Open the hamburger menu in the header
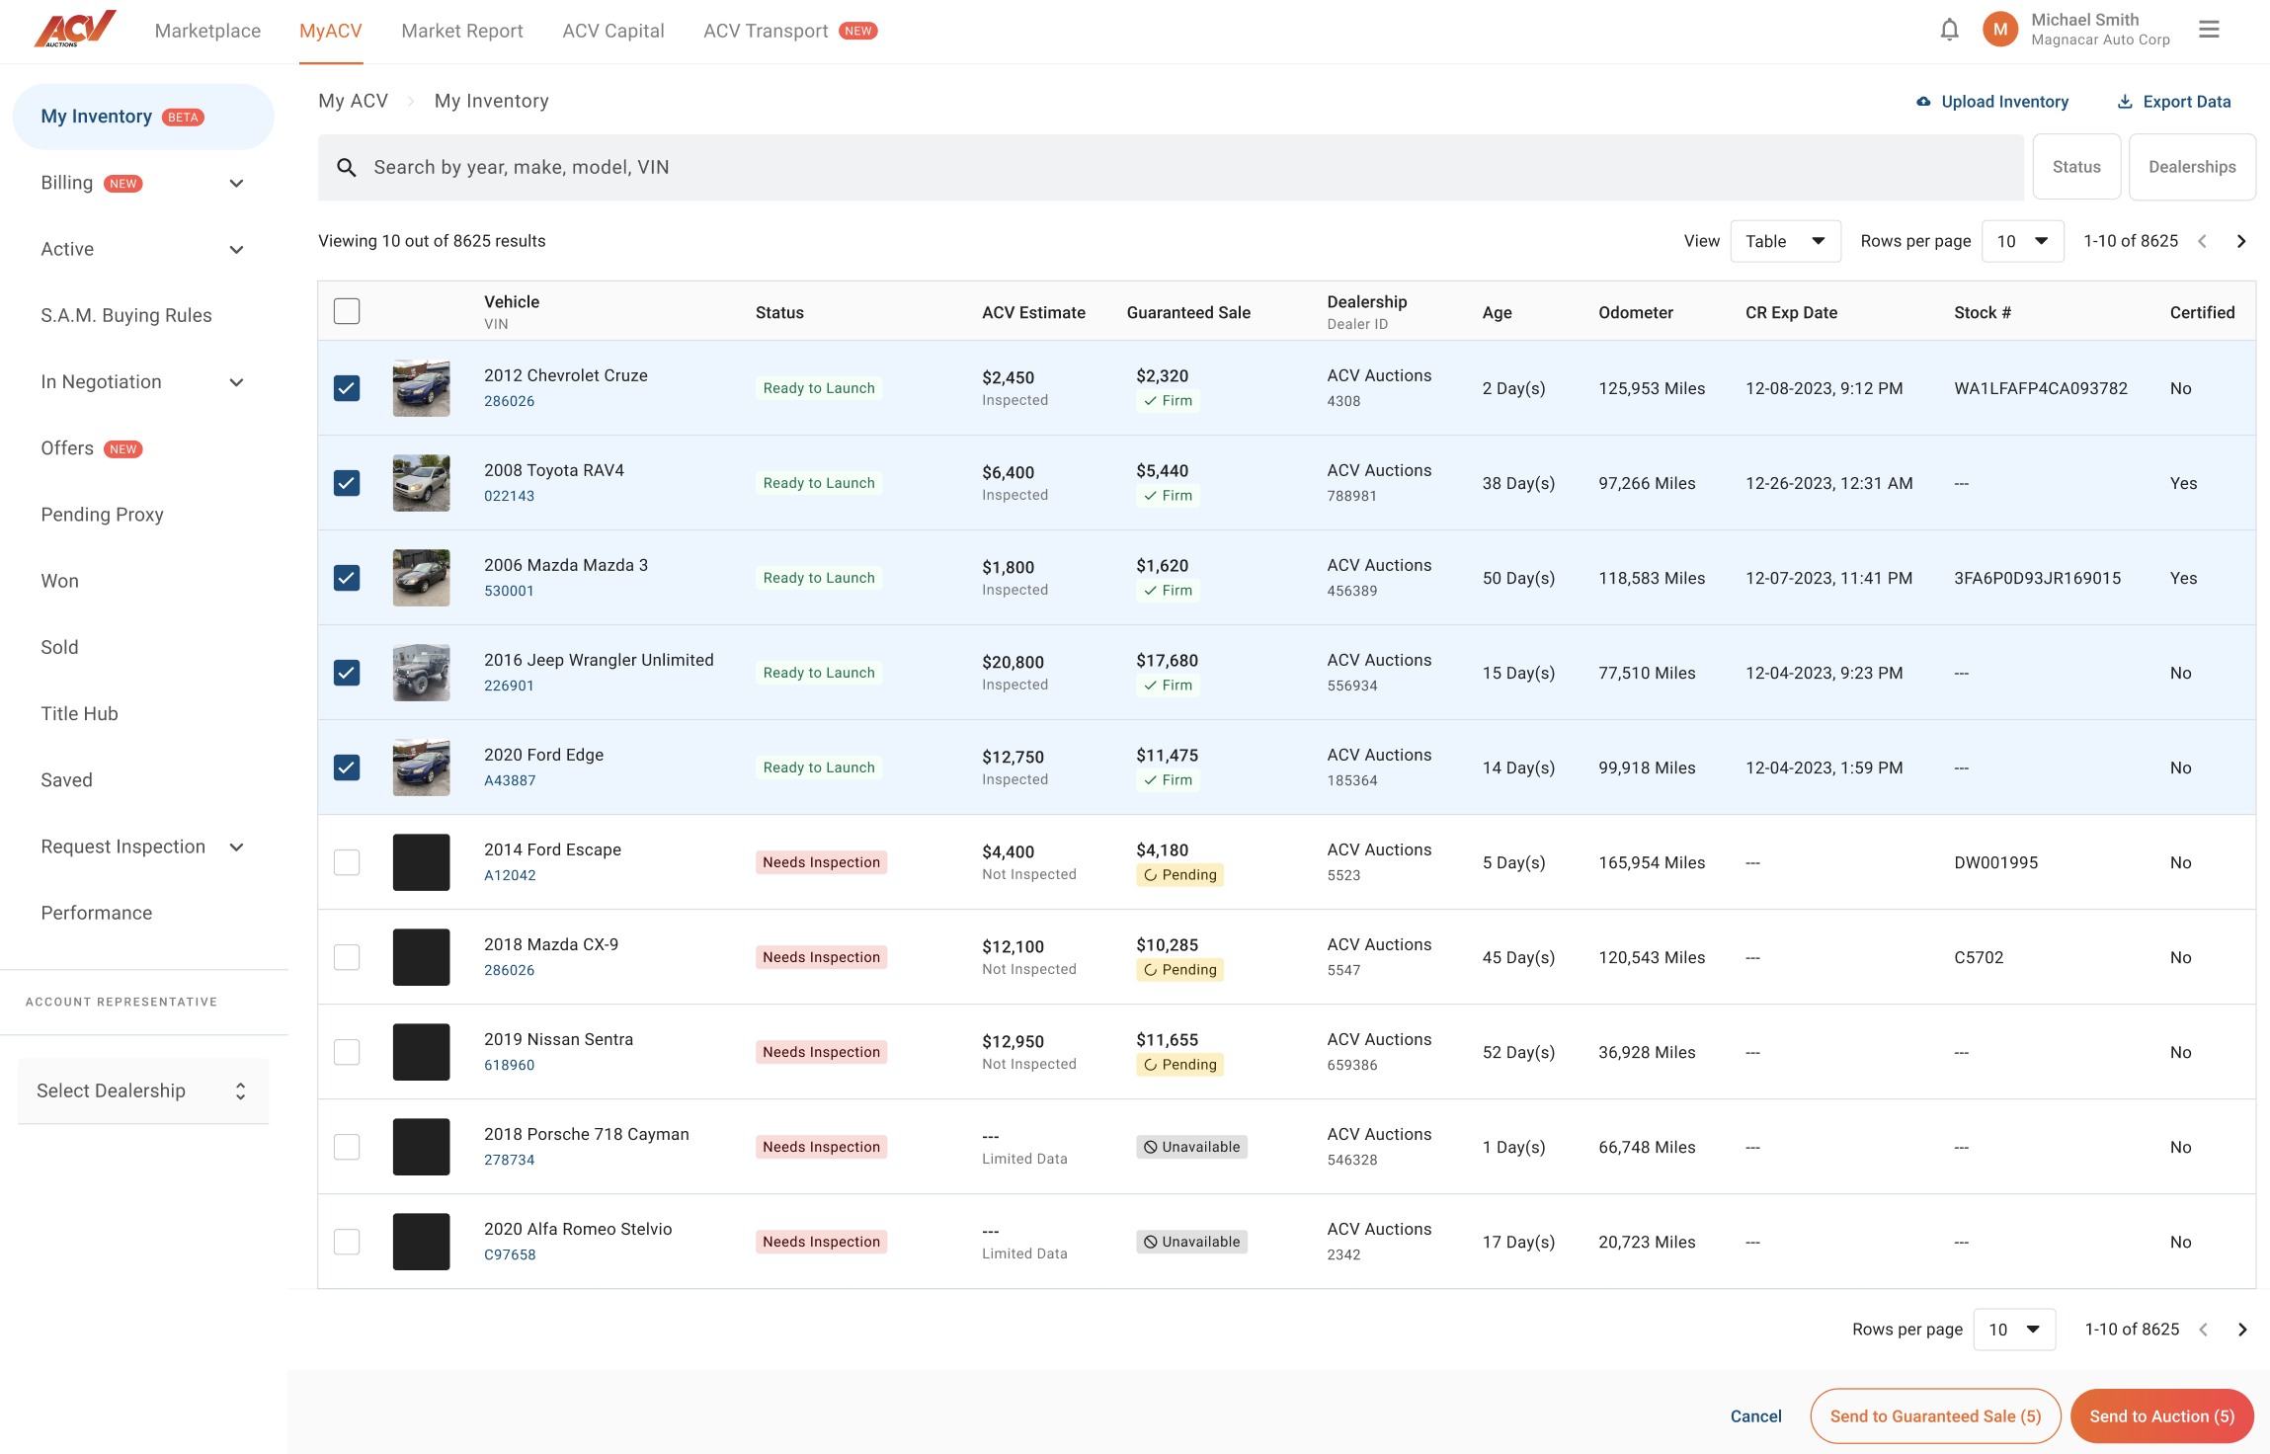 pos(2209,30)
